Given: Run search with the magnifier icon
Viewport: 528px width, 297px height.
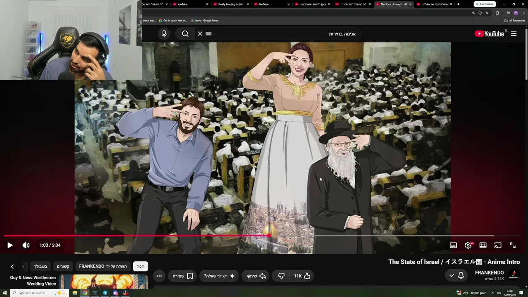Looking at the screenshot, I should click(185, 34).
